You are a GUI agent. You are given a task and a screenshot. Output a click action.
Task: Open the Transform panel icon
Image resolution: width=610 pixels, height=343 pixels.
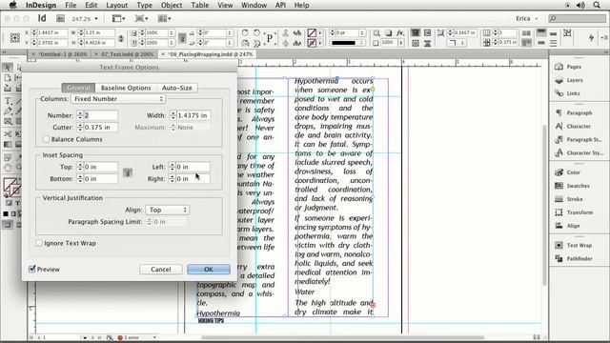559,212
